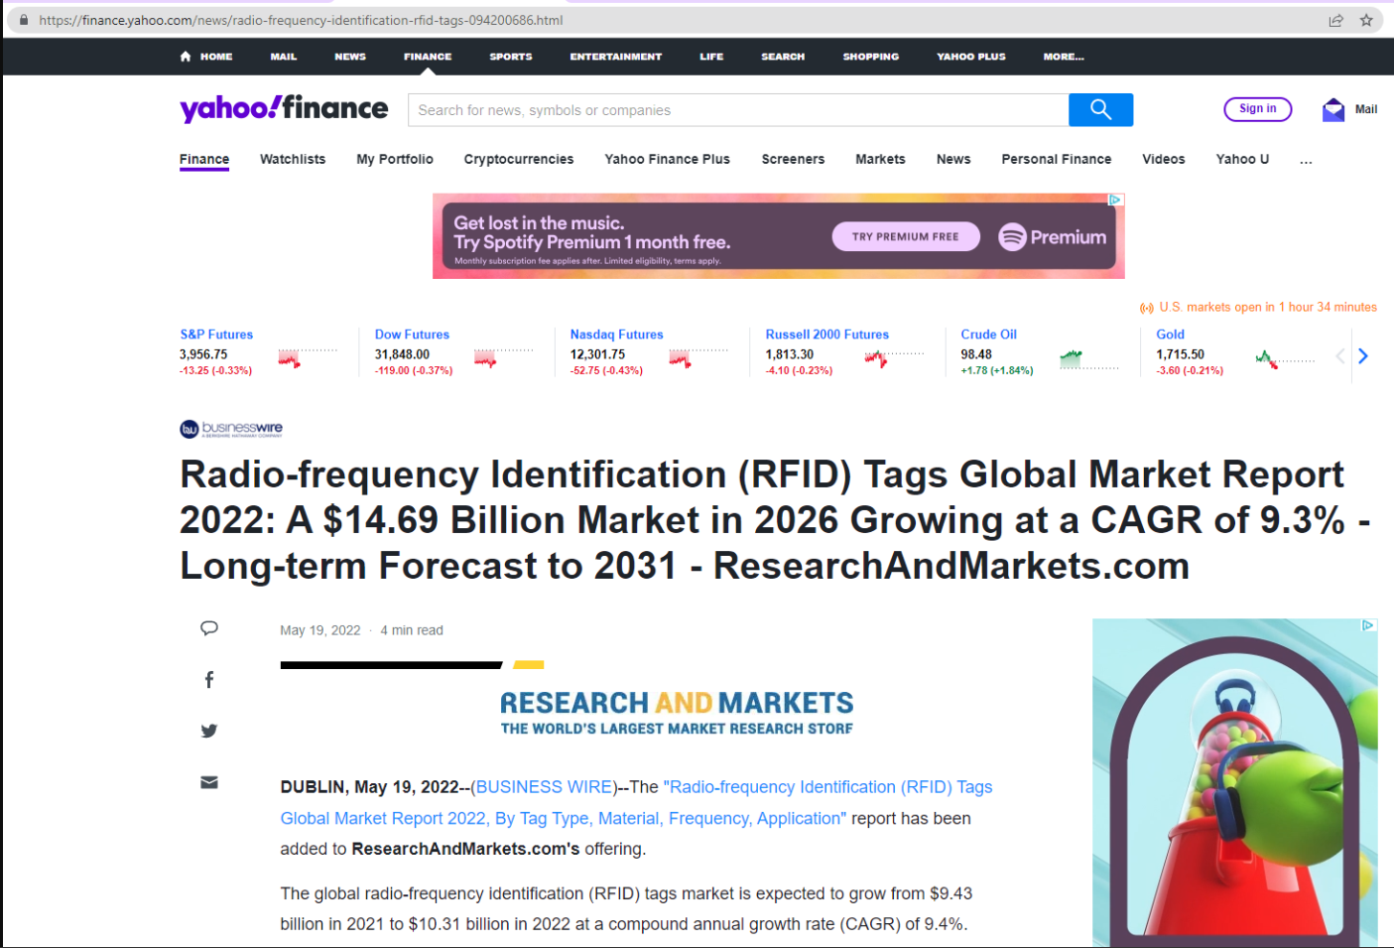The height and width of the screenshot is (948, 1394).
Task: Open the MAIL item in top bar
Action: 284,57
